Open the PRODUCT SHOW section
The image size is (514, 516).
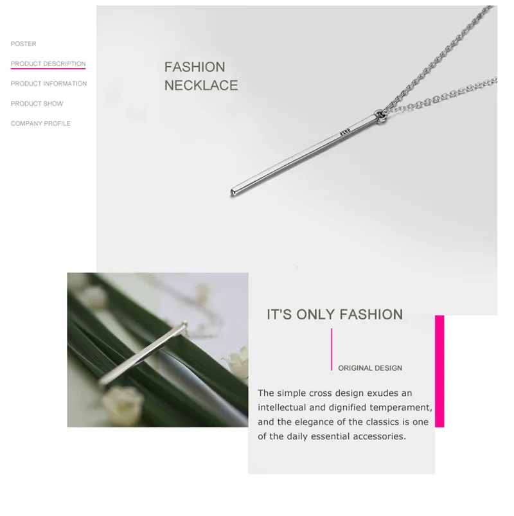pos(37,103)
